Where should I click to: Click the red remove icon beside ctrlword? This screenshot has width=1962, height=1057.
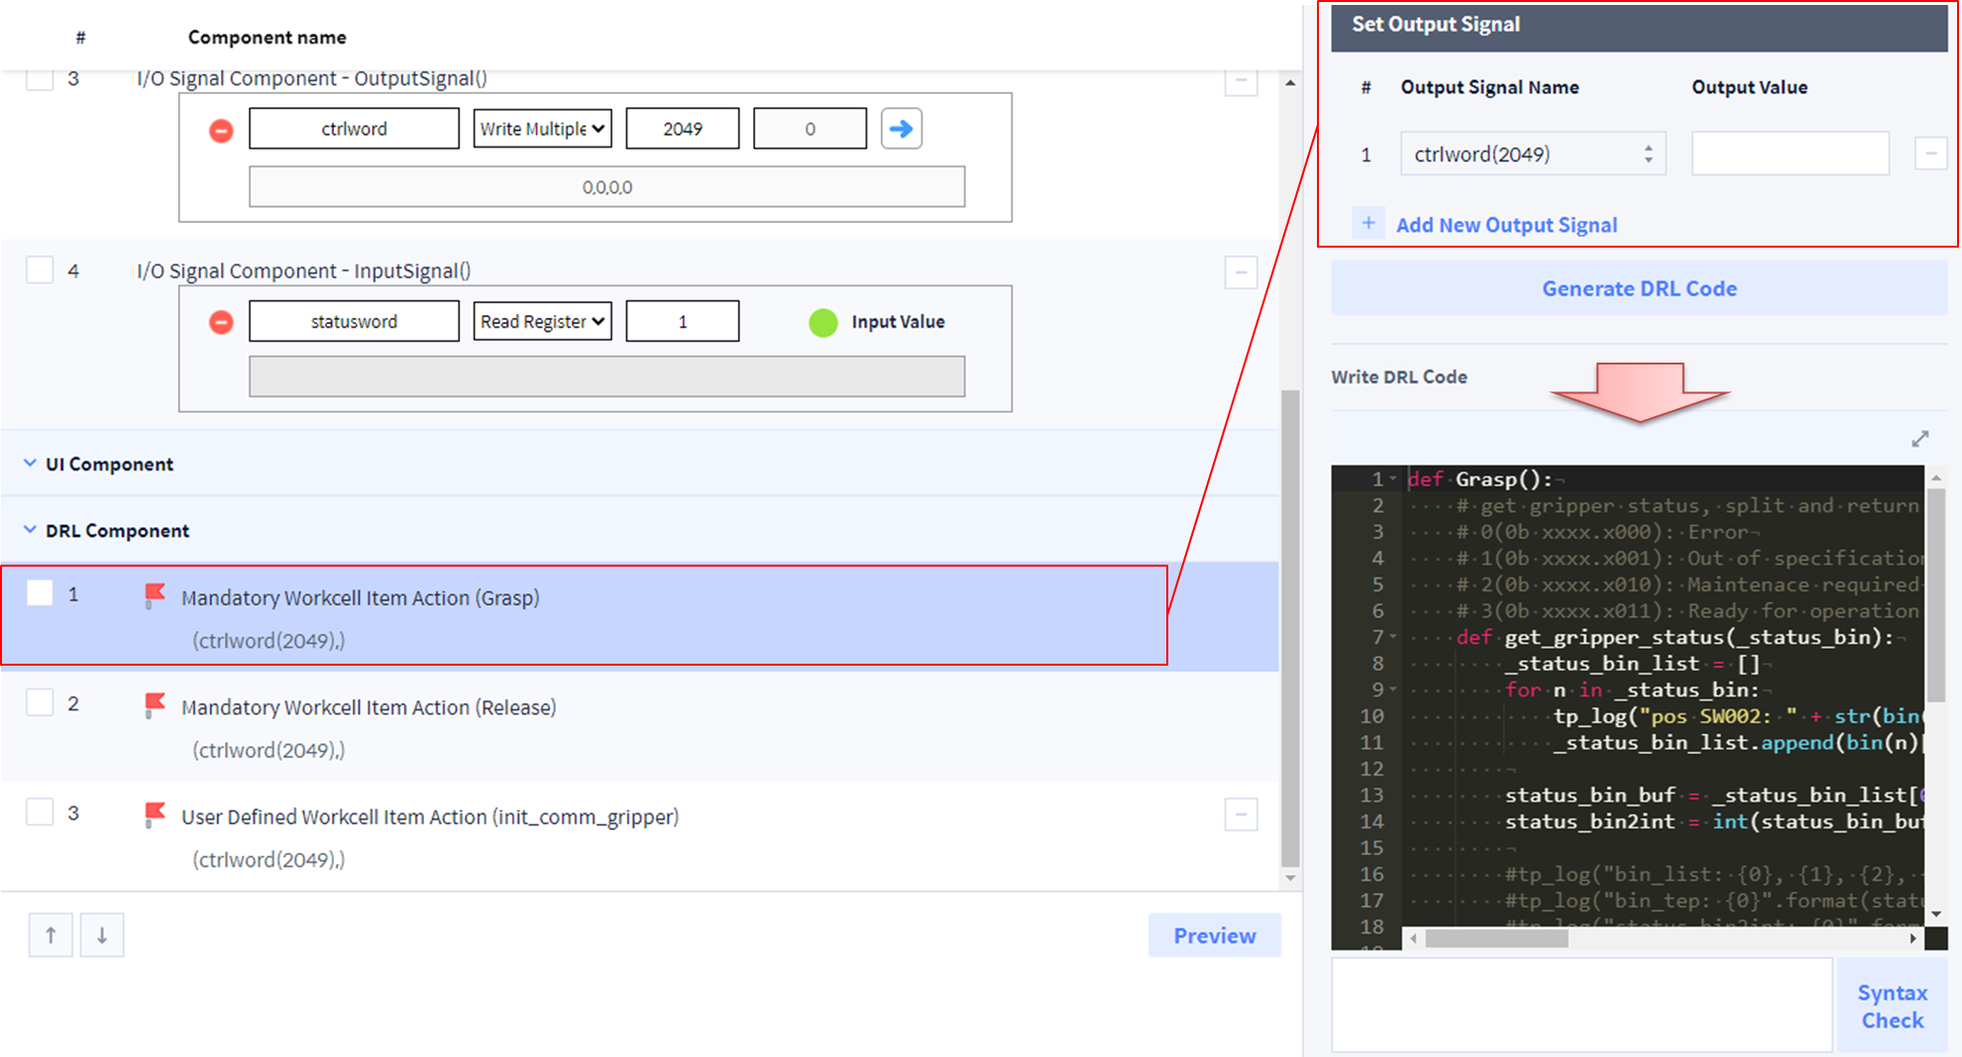pyautogui.click(x=221, y=130)
